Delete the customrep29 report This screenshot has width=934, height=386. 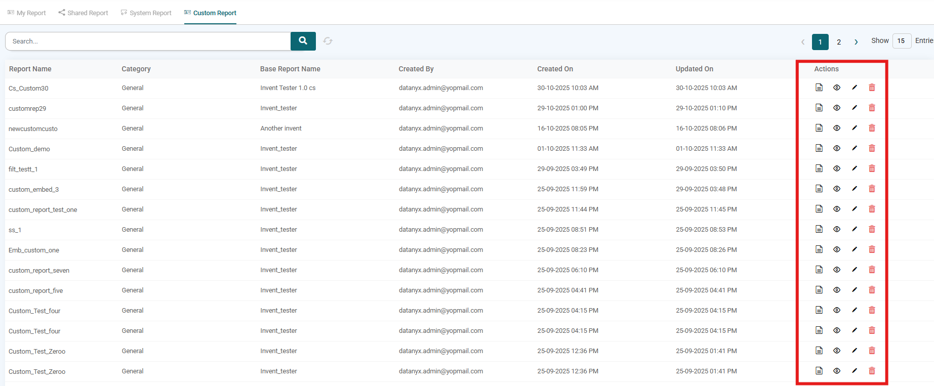(872, 108)
